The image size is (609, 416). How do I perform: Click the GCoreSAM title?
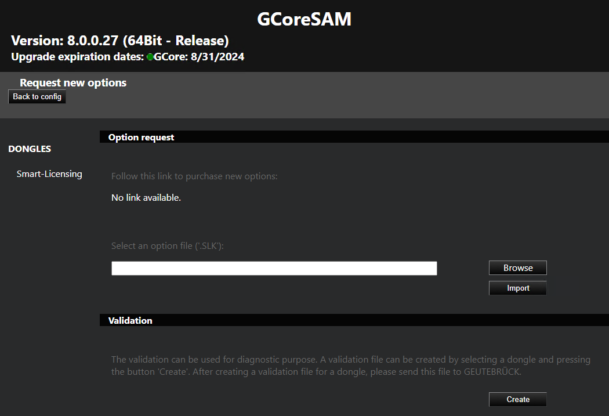point(304,19)
